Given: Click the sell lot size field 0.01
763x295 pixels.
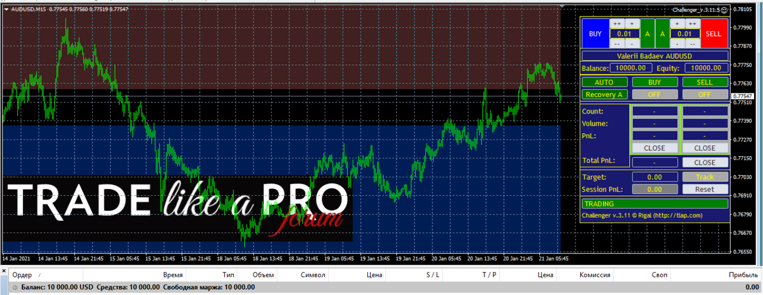Looking at the screenshot, I should click(685, 34).
